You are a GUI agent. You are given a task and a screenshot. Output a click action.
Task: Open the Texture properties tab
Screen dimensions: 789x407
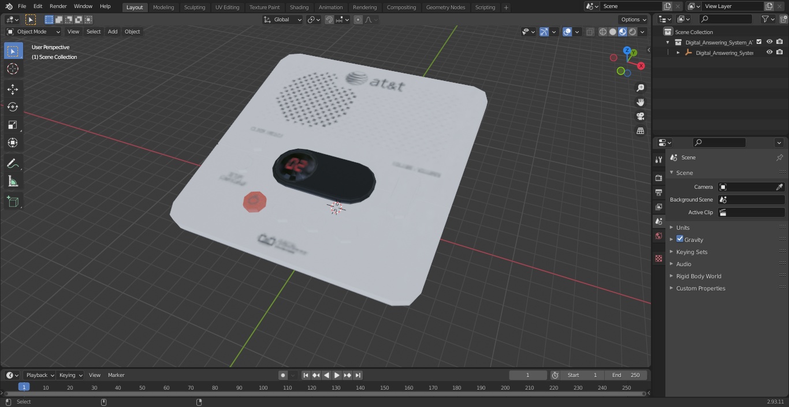[658, 258]
